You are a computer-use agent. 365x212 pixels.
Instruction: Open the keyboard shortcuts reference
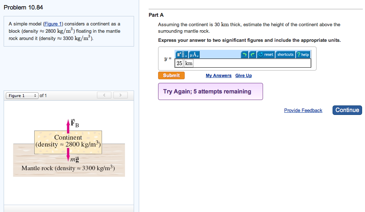[x=285, y=55]
